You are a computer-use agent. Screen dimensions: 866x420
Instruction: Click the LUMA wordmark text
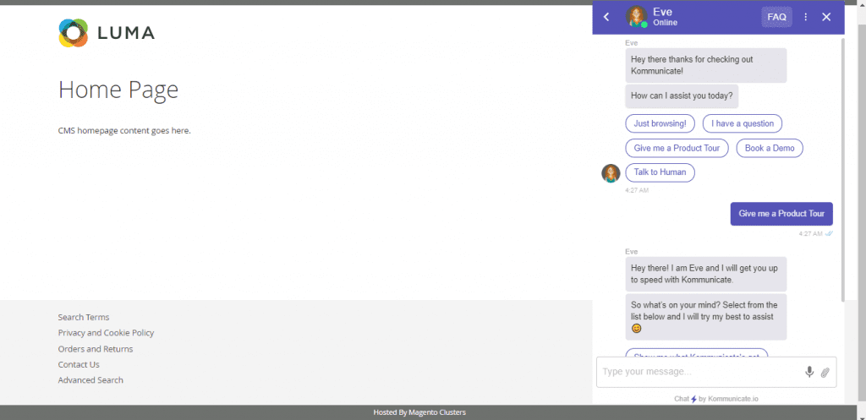pyautogui.click(x=126, y=33)
